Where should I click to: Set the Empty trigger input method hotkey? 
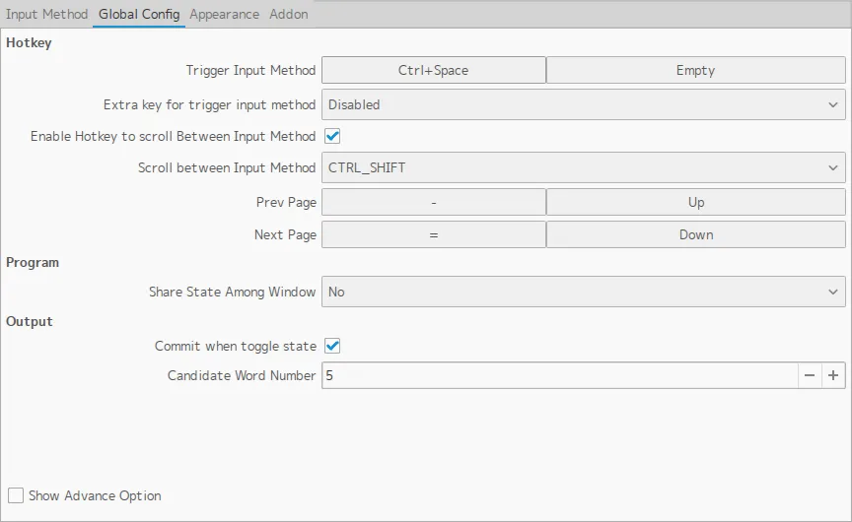click(695, 71)
